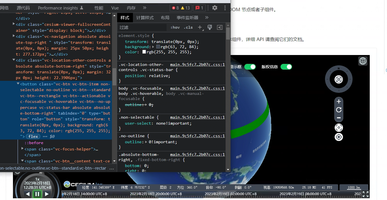The height and width of the screenshot is (200, 387).
Task: Click the 41 FPS status readout
Action: tap(327, 187)
